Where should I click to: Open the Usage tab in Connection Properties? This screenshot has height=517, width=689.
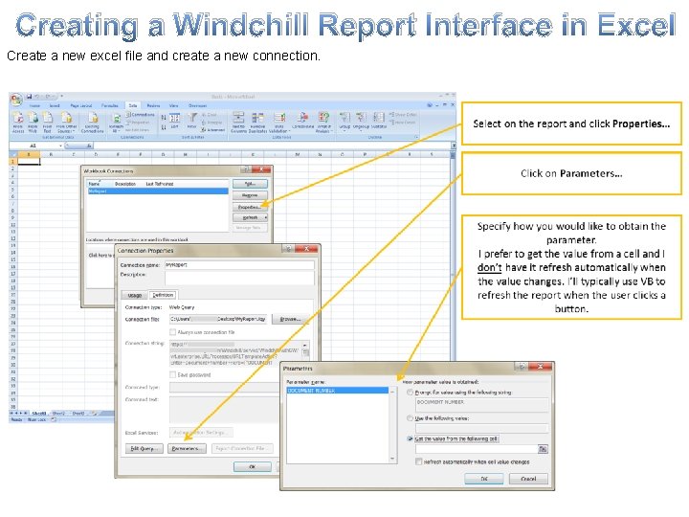(x=135, y=295)
